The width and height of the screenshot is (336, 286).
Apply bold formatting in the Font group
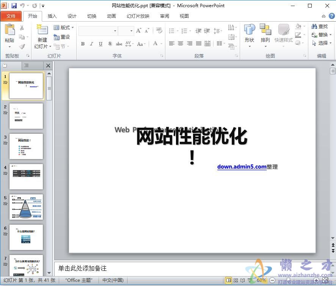click(x=83, y=44)
